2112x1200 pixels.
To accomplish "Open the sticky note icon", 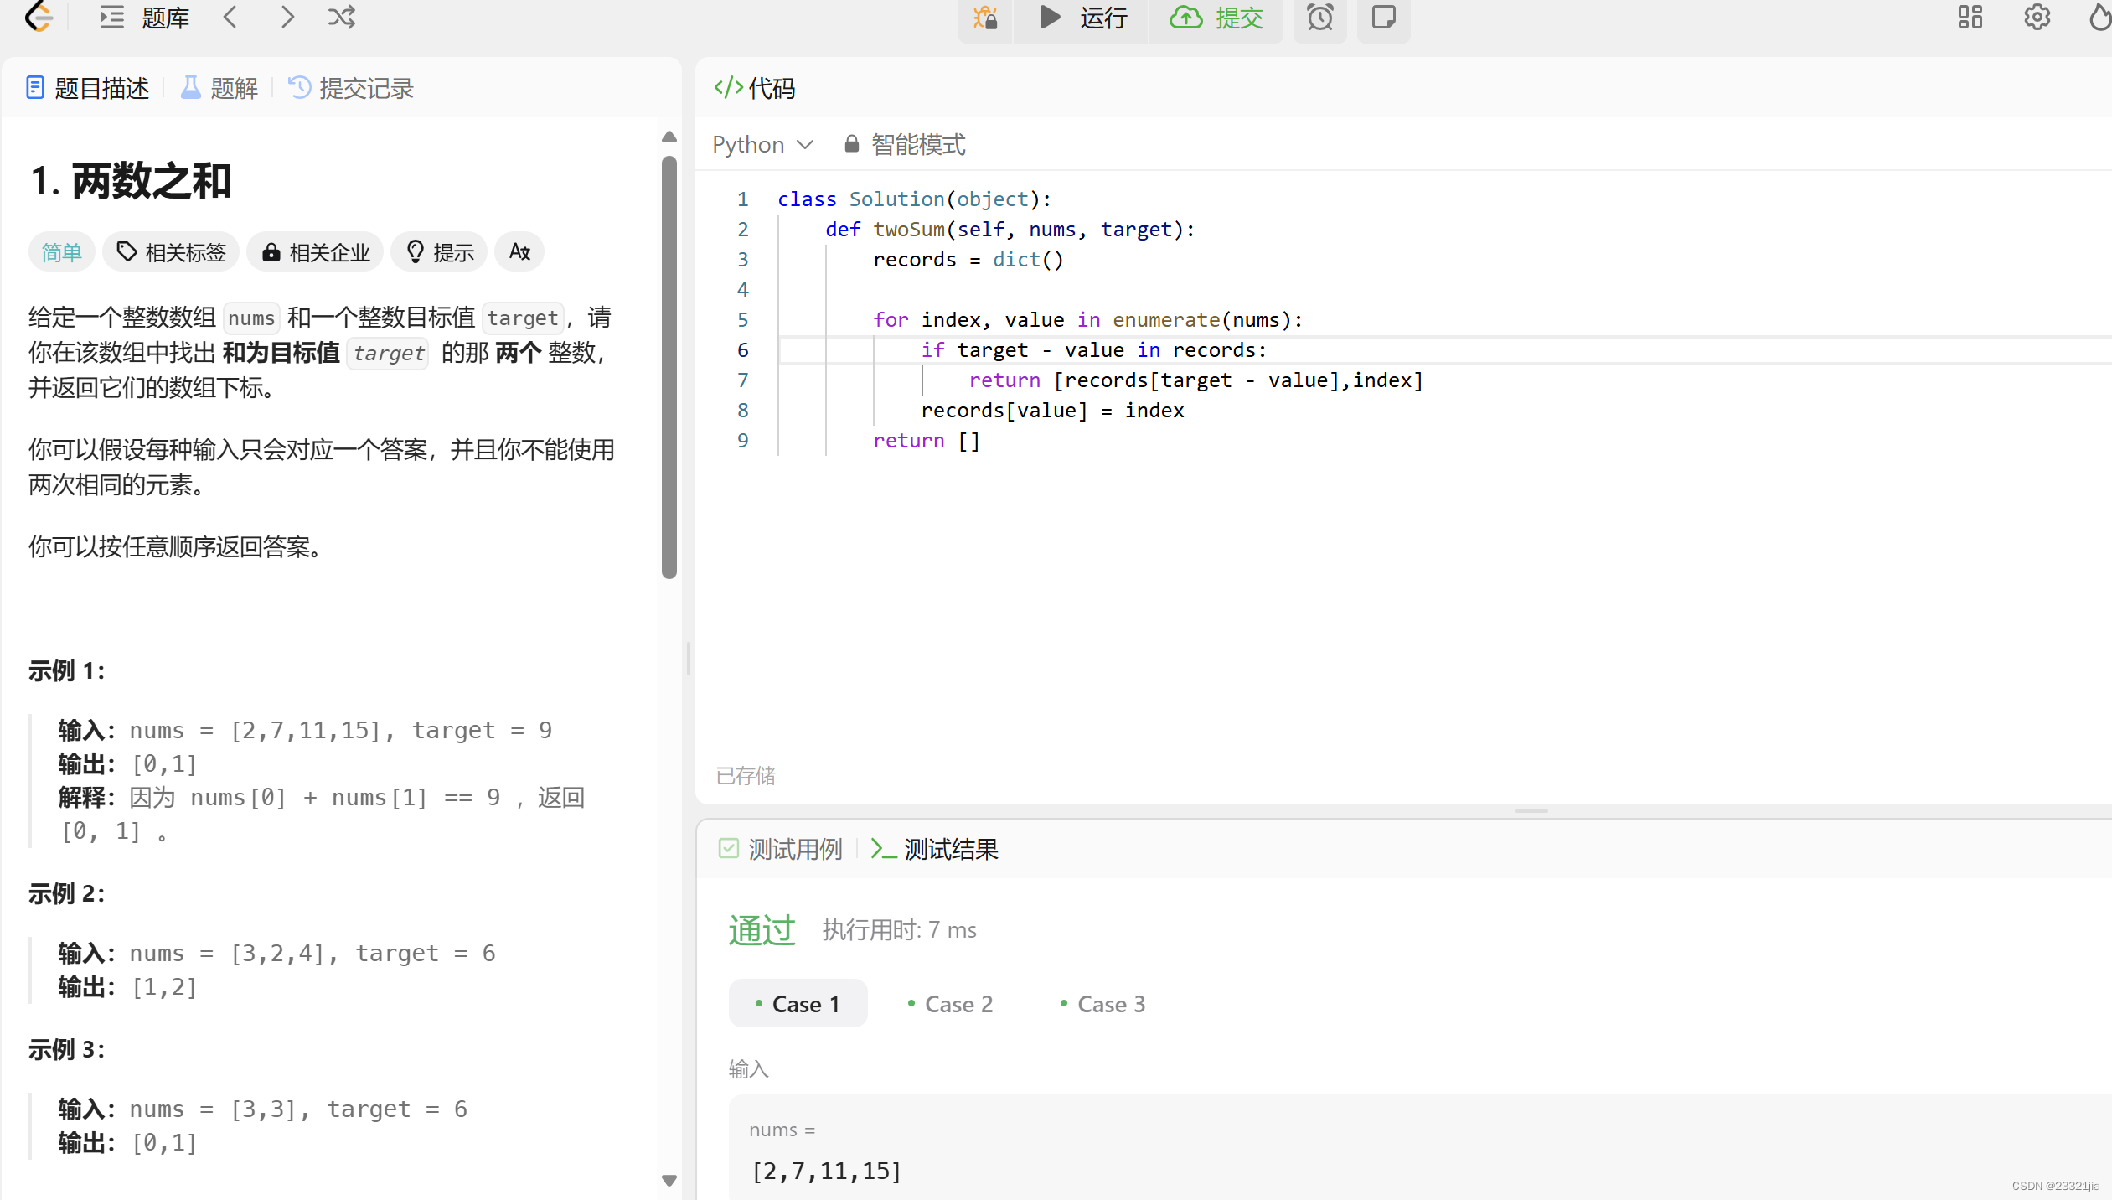I will pyautogui.click(x=1384, y=18).
